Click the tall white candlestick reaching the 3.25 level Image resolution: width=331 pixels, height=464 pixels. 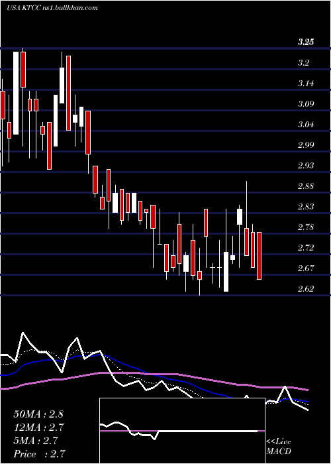16,93
